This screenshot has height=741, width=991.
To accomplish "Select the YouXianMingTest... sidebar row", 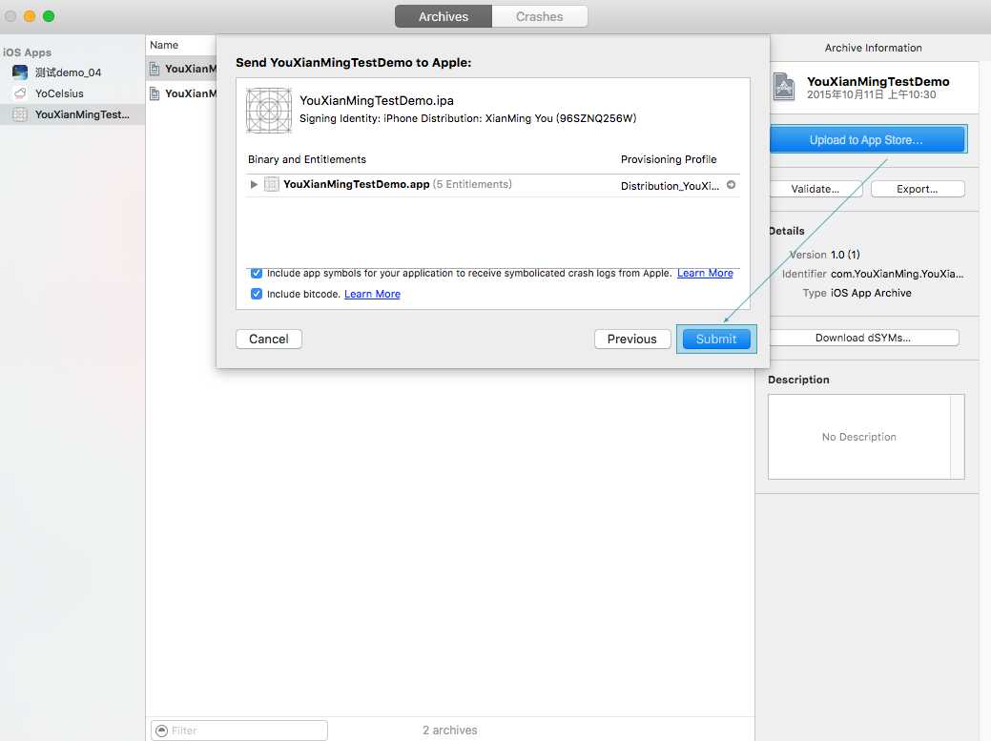I will [72, 114].
